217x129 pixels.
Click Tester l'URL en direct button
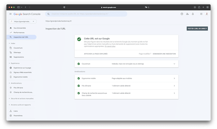pos(197,29)
